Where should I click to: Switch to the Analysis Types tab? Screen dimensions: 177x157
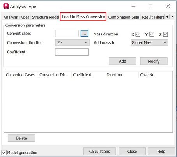click(x=16, y=17)
